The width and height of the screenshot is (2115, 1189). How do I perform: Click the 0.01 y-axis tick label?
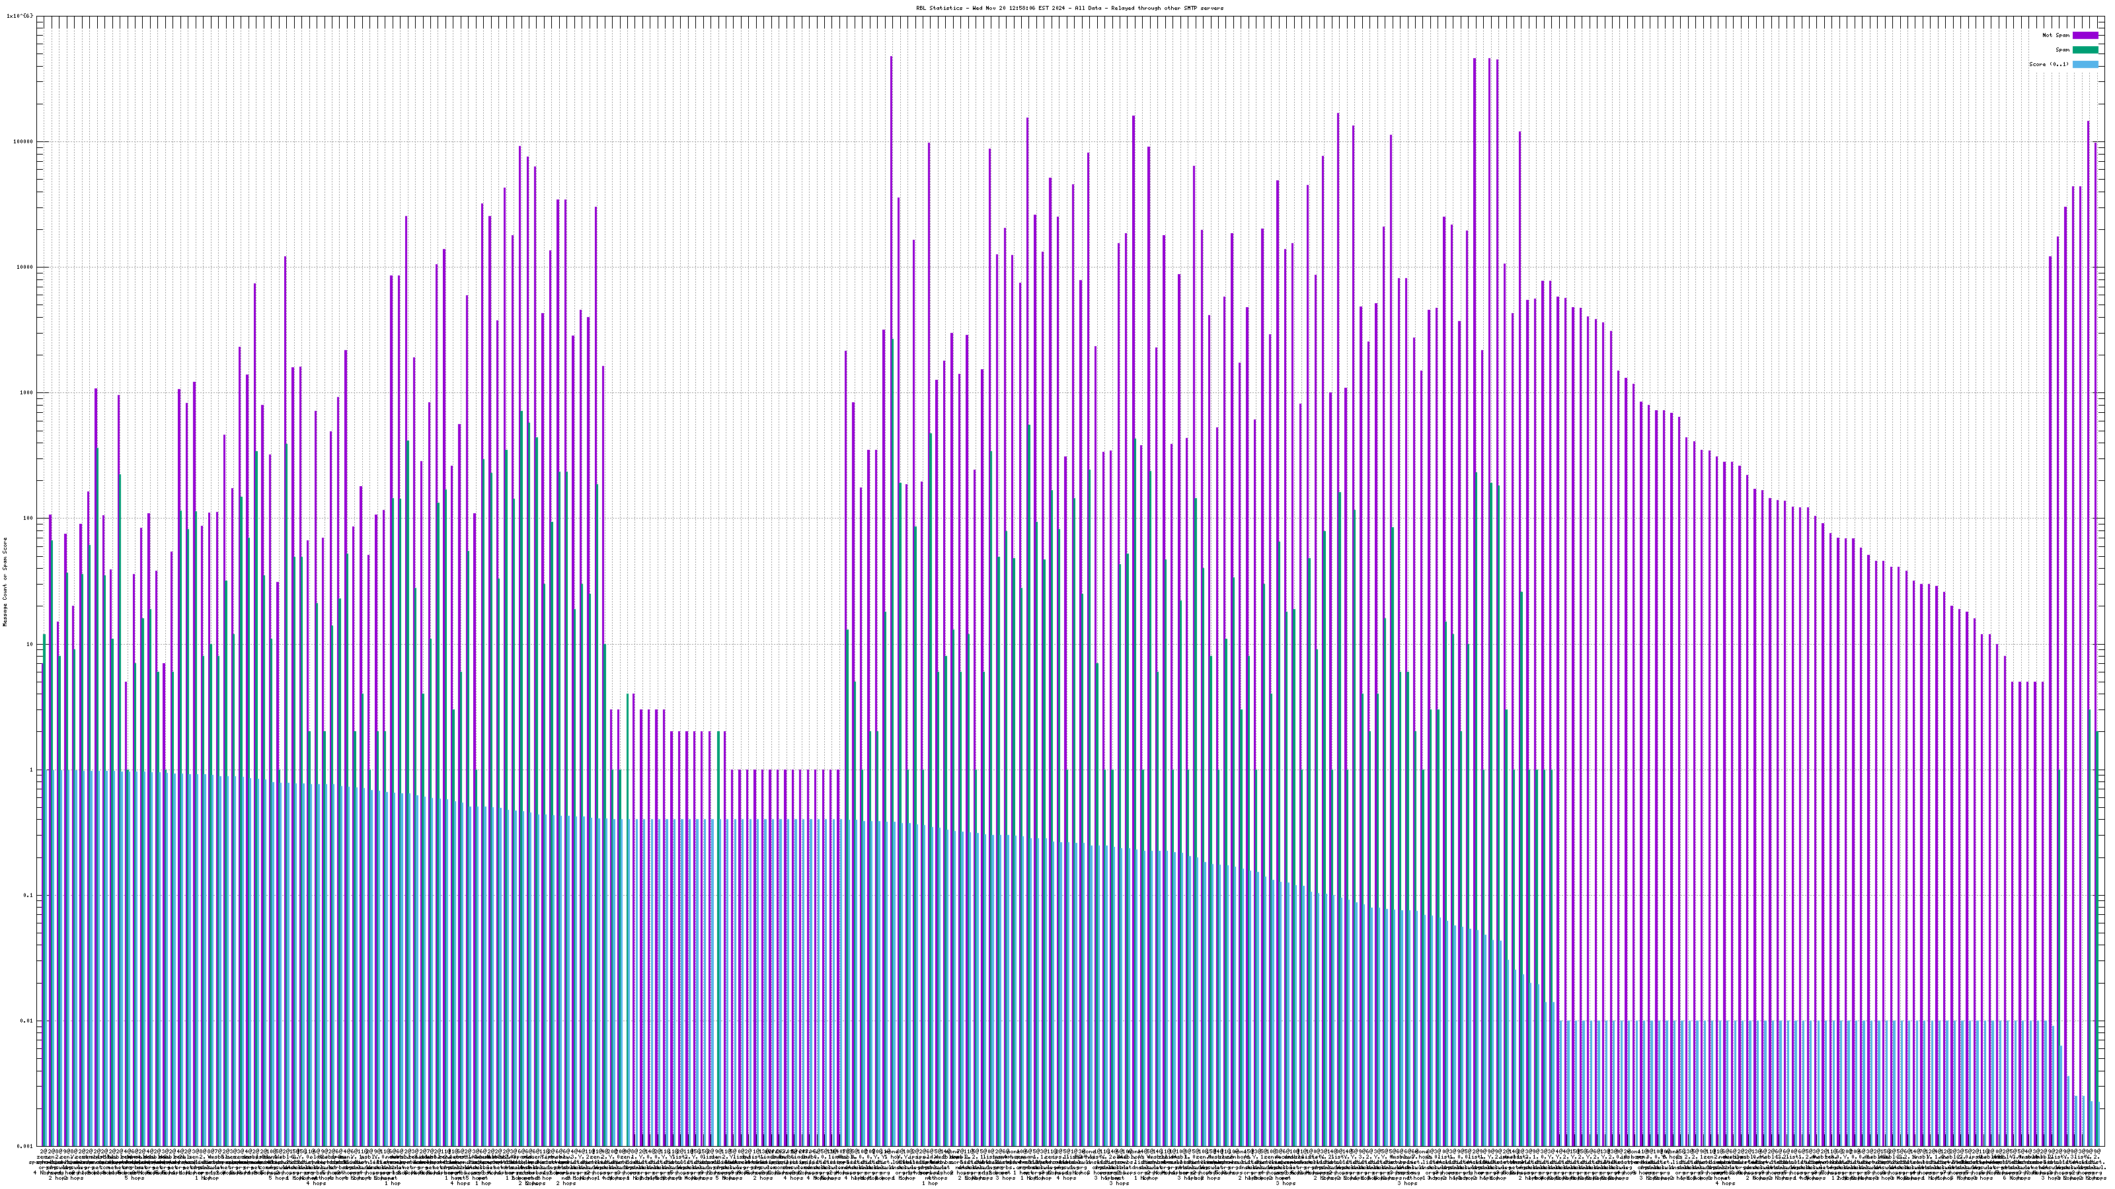click(28, 1021)
